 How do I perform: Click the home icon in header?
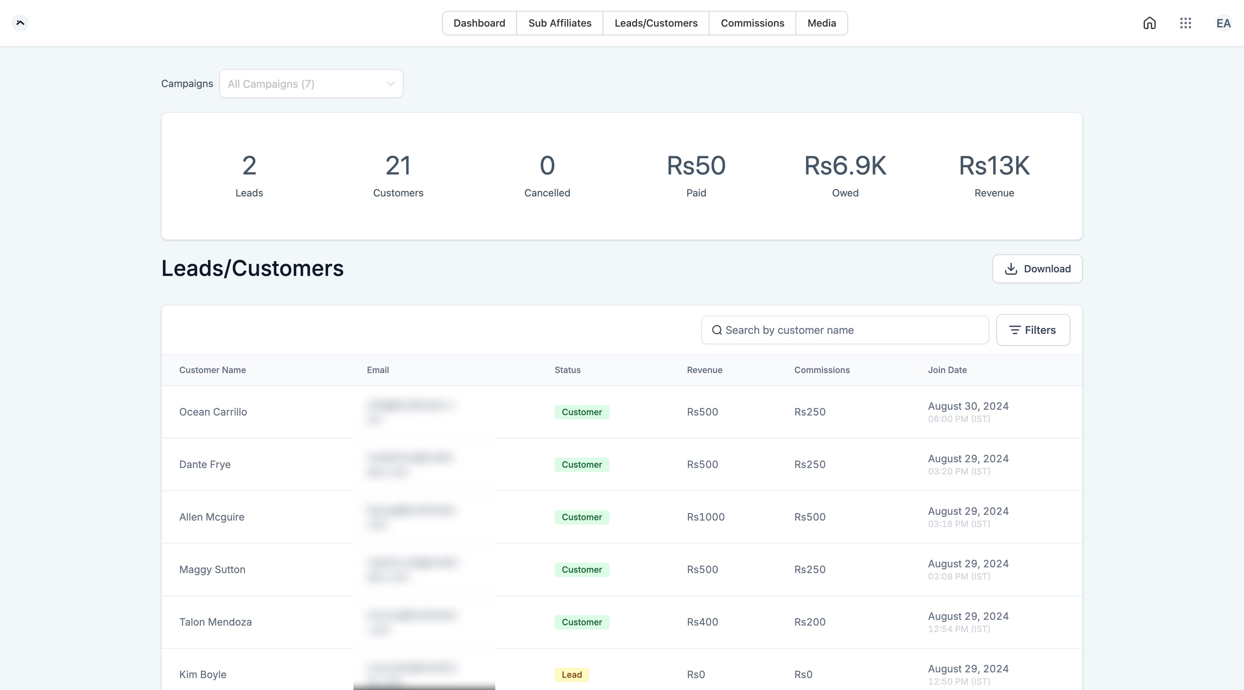point(1149,23)
